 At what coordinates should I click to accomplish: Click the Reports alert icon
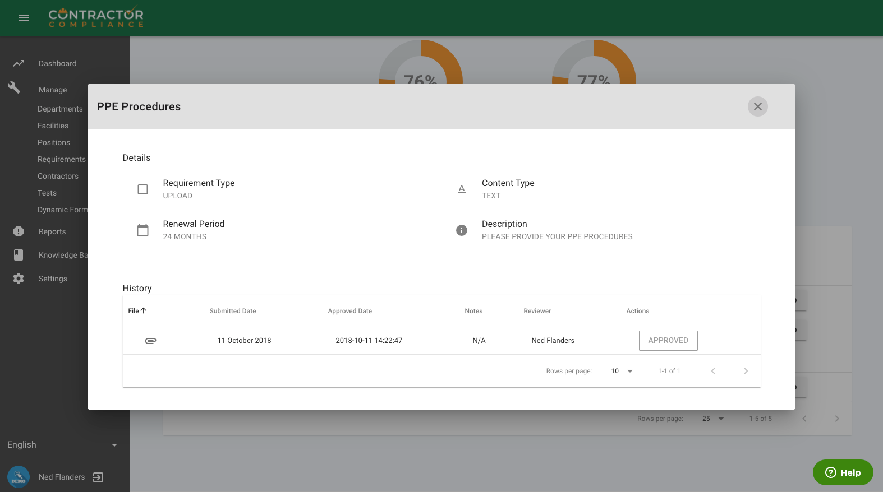pos(19,231)
